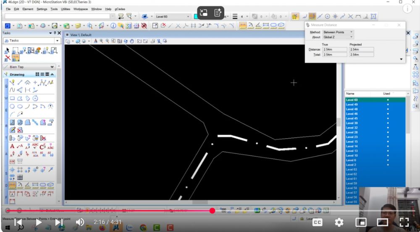420x232 pixels.
Task: Select the Measure Distance tool in main toolbar
Action: 243,26
